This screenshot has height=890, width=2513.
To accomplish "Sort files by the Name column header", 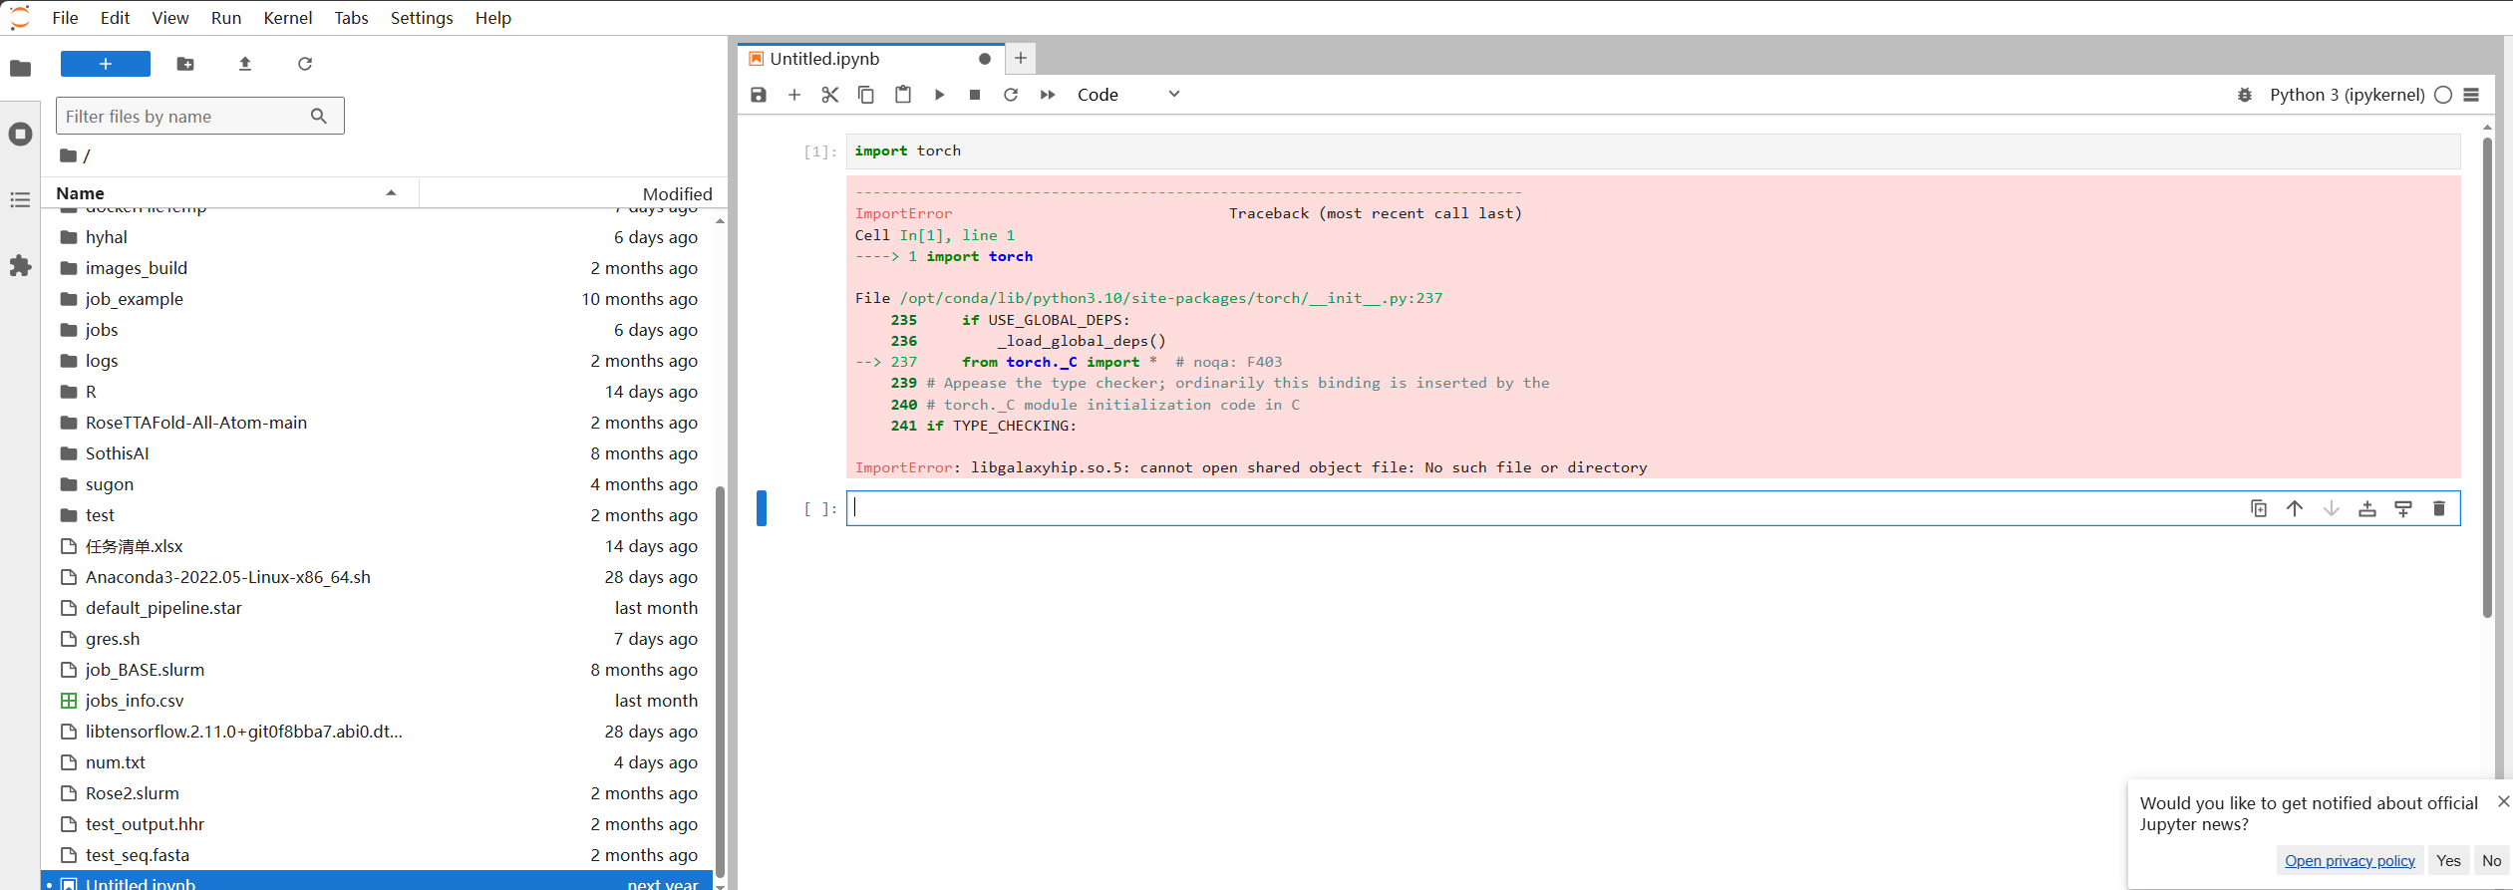I will 229,193.
